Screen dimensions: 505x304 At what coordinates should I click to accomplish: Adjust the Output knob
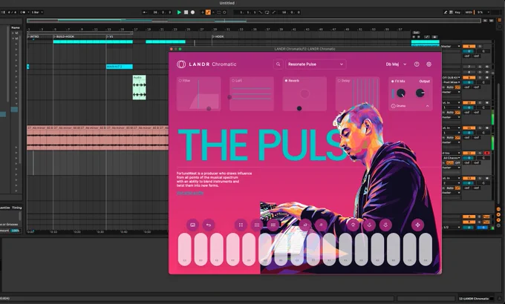(420, 93)
